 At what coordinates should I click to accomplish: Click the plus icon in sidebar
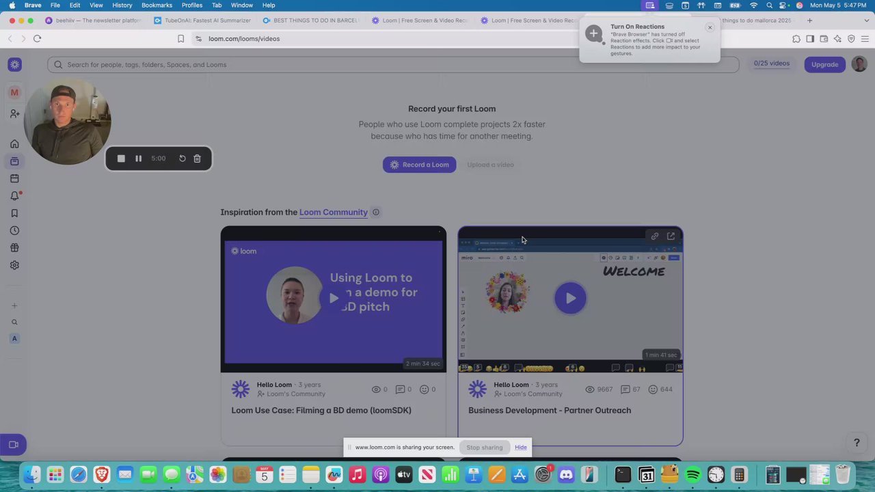click(14, 305)
